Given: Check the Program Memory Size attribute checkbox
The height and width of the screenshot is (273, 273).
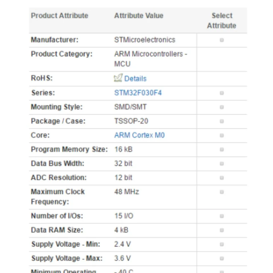Looking at the screenshot, I should (x=222, y=149).
